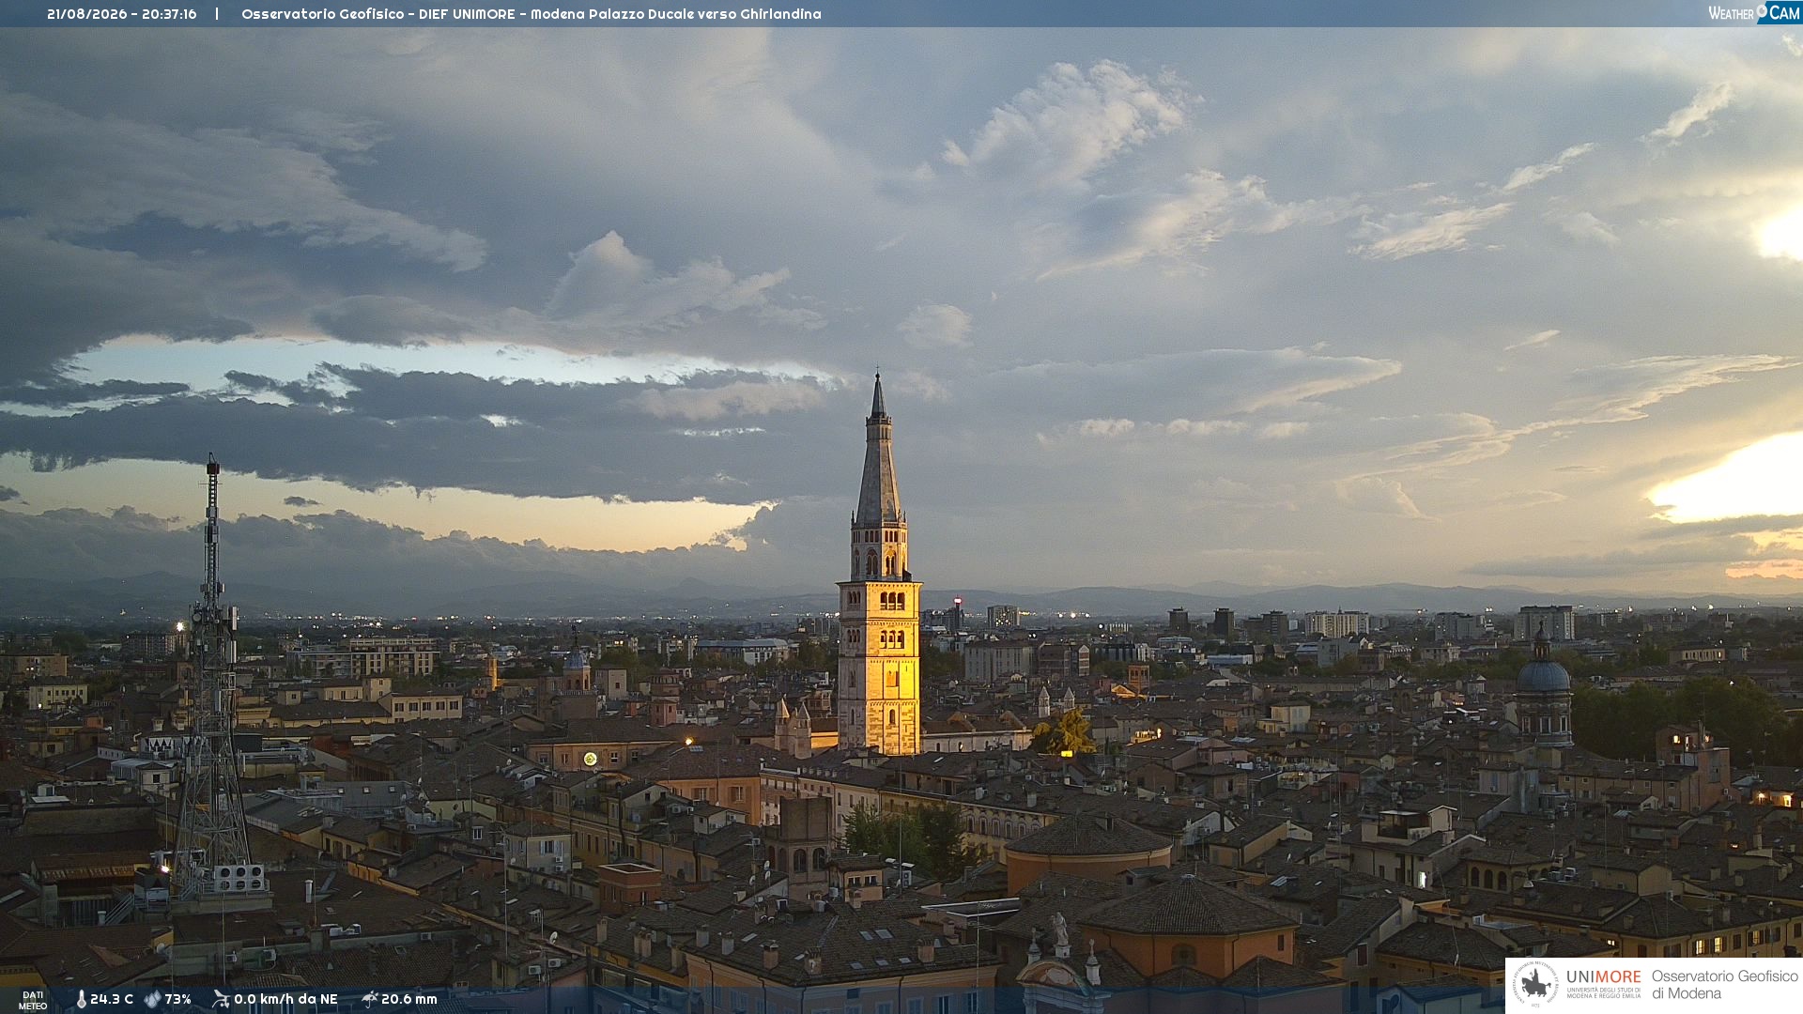1803x1014 pixels.
Task: Click the 0.0 km/h da NE wind reading
Action: [285, 999]
